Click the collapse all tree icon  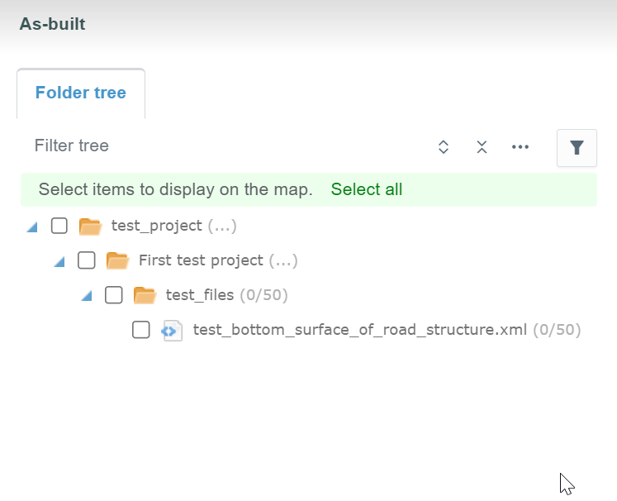482,147
